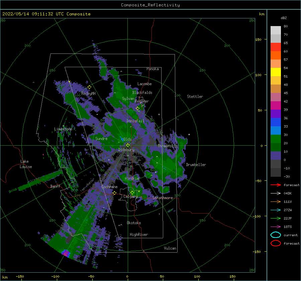Click the radar site diamond at Olds

click(128, 145)
